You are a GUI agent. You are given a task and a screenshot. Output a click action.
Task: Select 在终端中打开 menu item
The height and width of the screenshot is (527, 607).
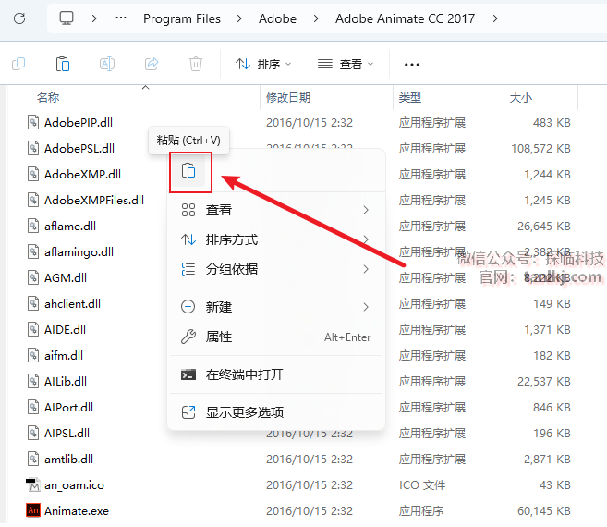click(275, 374)
